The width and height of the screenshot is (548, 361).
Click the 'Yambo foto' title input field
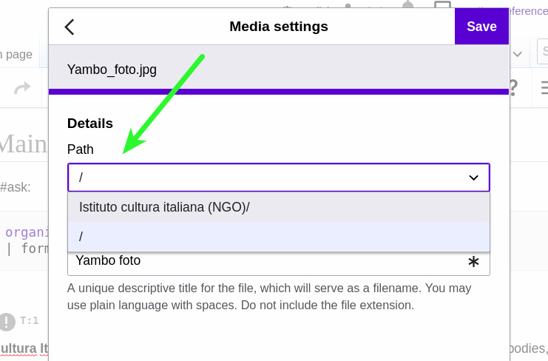(x=266, y=261)
